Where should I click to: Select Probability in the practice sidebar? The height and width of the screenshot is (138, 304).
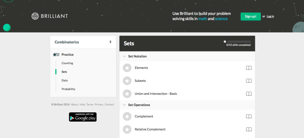point(69,89)
